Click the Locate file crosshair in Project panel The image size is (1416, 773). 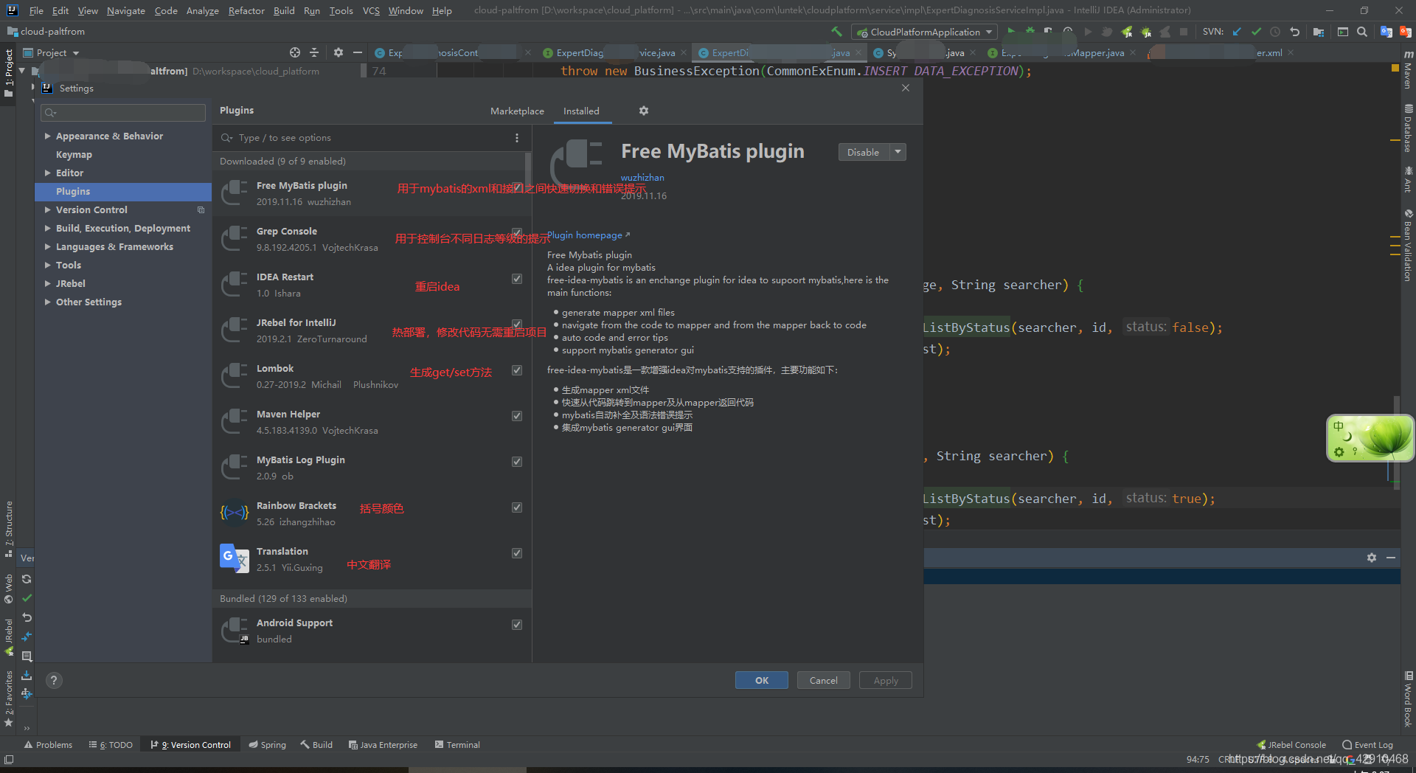click(x=295, y=52)
